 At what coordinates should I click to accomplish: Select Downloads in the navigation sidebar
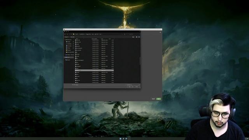[x=69, y=44]
